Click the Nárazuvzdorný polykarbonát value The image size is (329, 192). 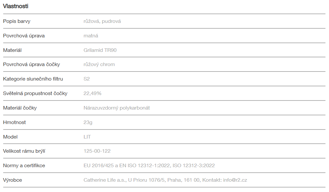(117, 108)
